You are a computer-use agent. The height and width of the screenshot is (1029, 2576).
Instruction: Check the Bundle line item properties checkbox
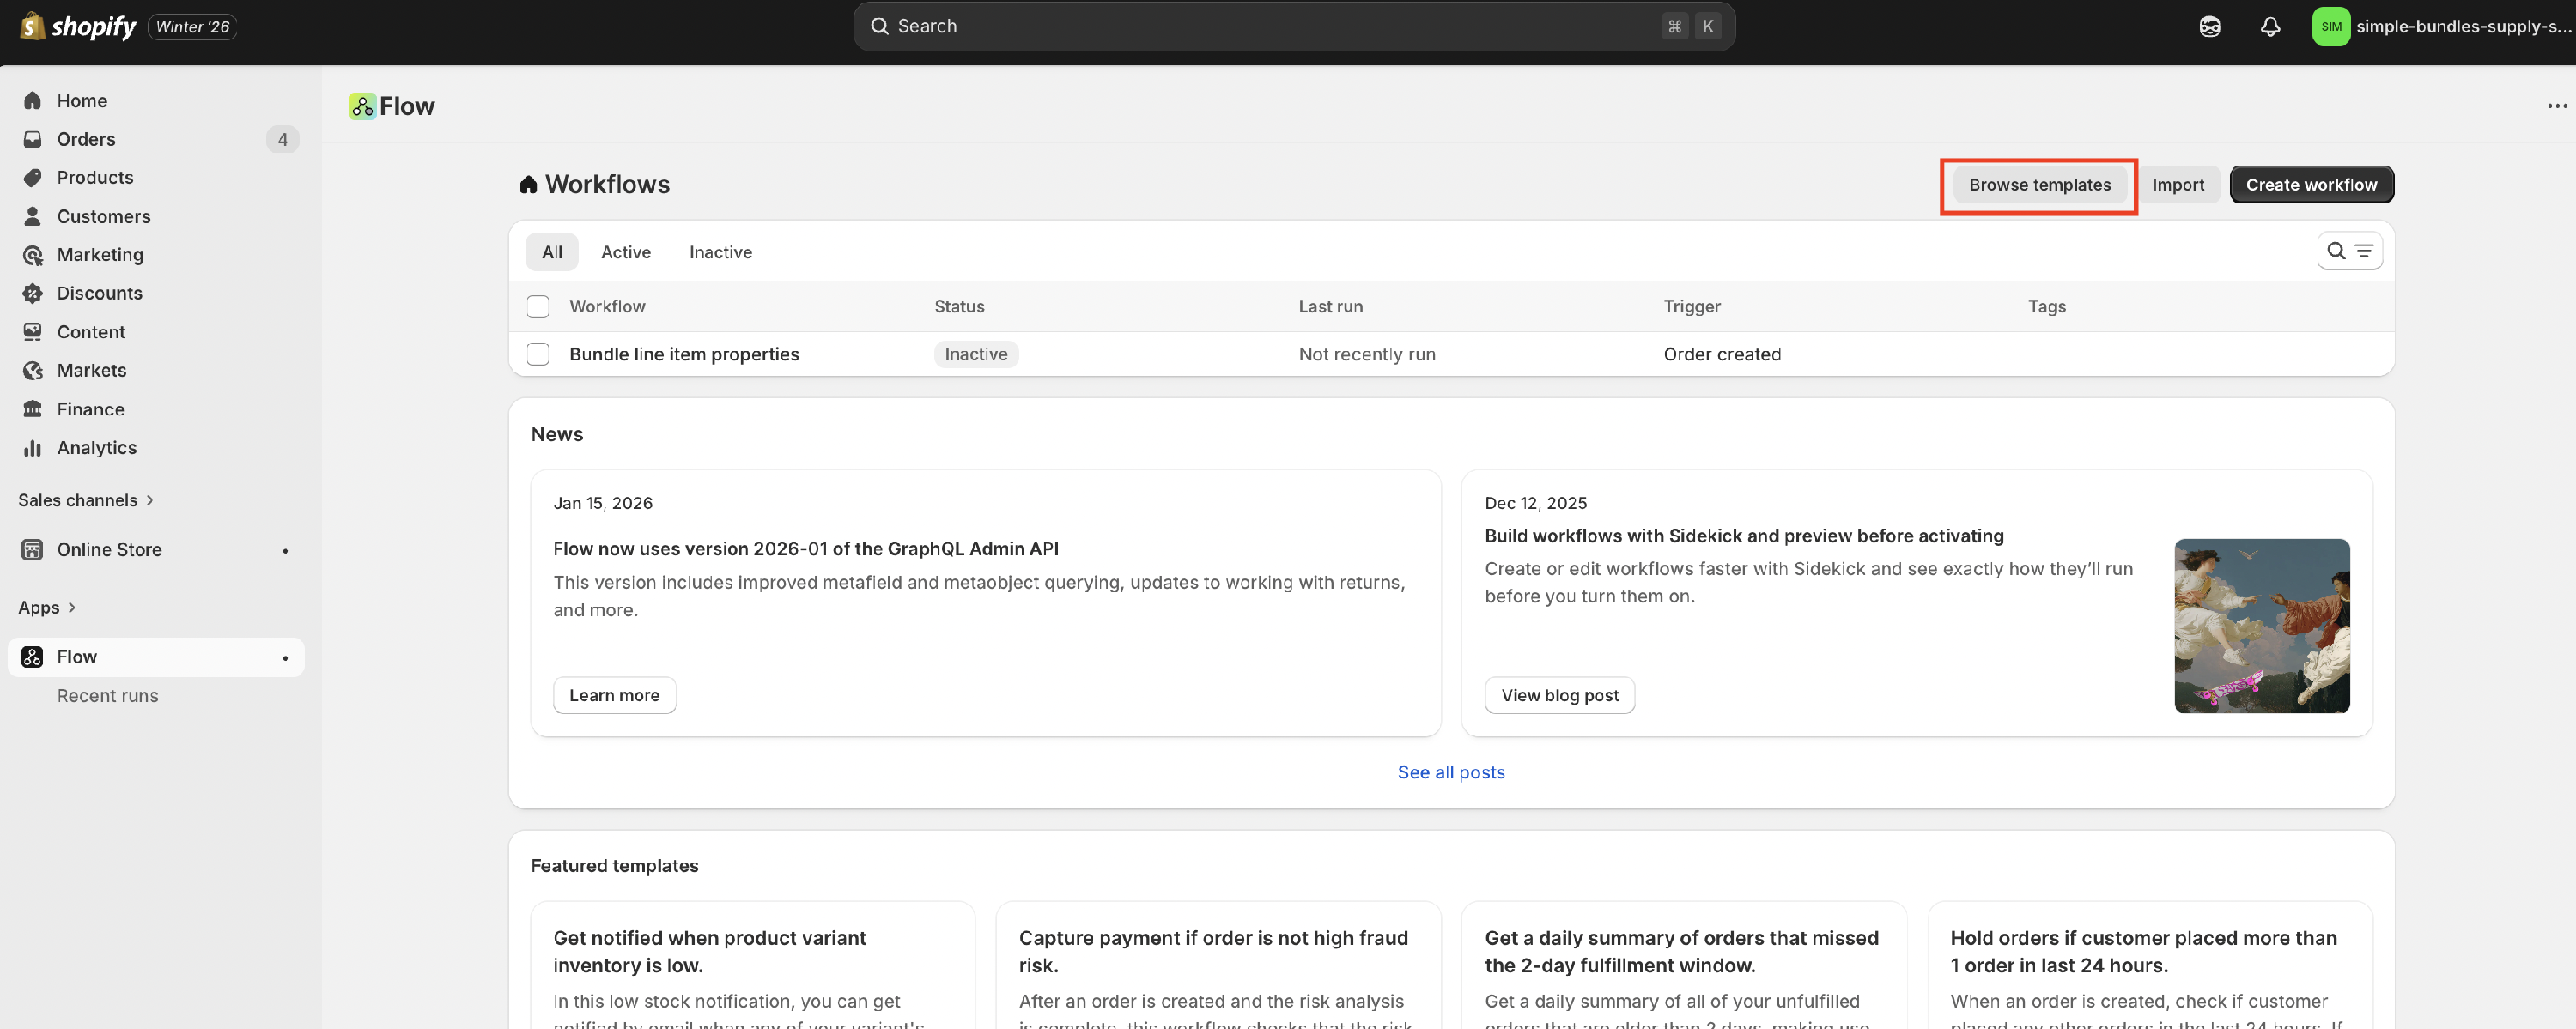pos(538,354)
